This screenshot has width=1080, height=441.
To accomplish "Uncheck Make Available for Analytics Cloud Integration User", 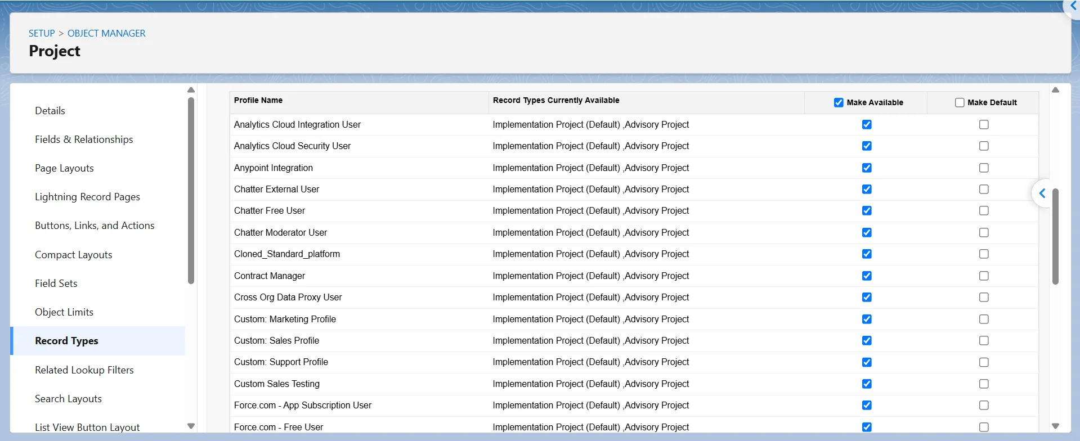I will 867,124.
